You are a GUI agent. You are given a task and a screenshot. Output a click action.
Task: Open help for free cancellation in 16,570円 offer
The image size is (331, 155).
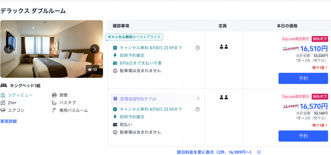click(198, 109)
